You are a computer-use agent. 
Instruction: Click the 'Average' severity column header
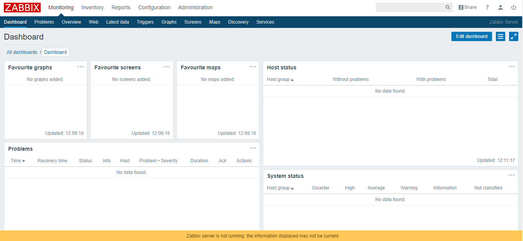(376, 188)
